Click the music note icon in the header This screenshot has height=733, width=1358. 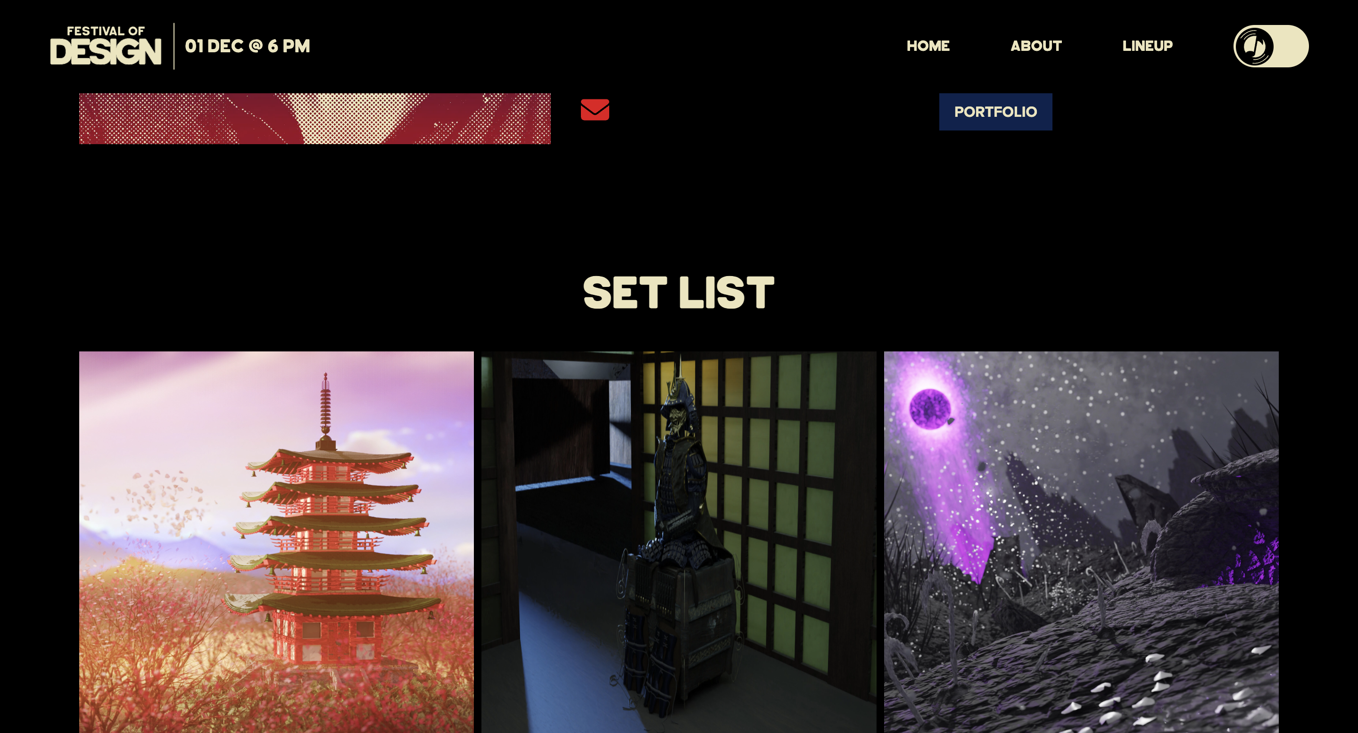tap(1254, 46)
